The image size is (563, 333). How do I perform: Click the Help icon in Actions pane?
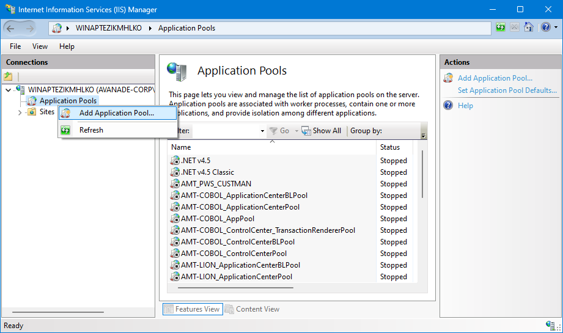point(448,106)
